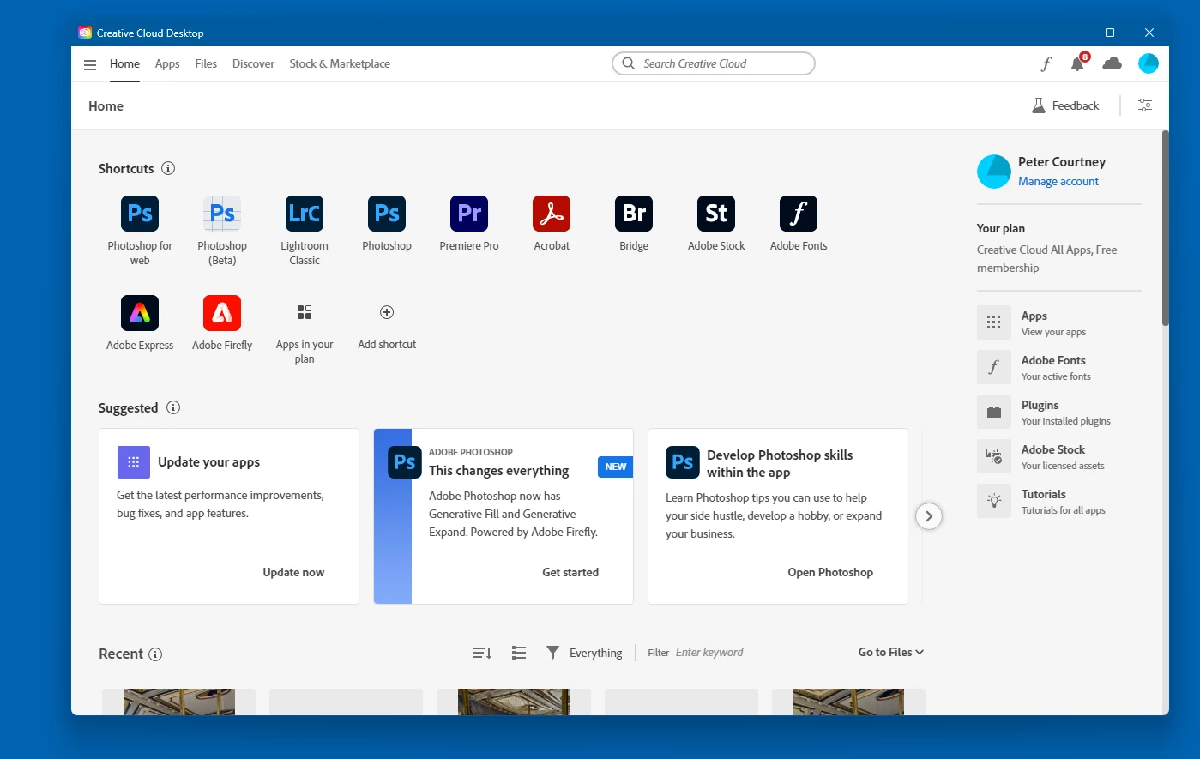1200x759 pixels.
Task: Click the Update your apps card icon
Action: click(133, 462)
